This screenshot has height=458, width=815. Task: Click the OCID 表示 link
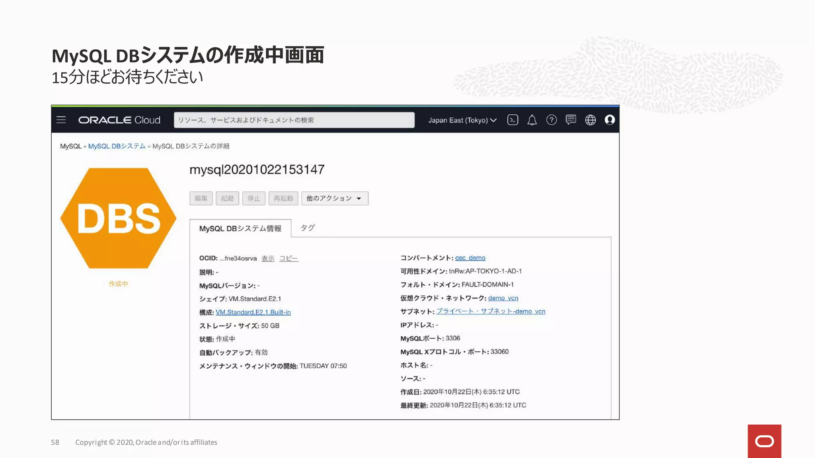(268, 258)
